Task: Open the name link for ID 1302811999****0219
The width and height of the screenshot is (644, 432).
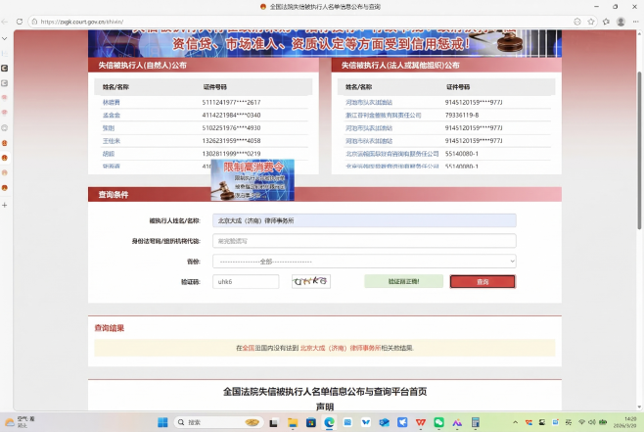Action: (x=109, y=154)
